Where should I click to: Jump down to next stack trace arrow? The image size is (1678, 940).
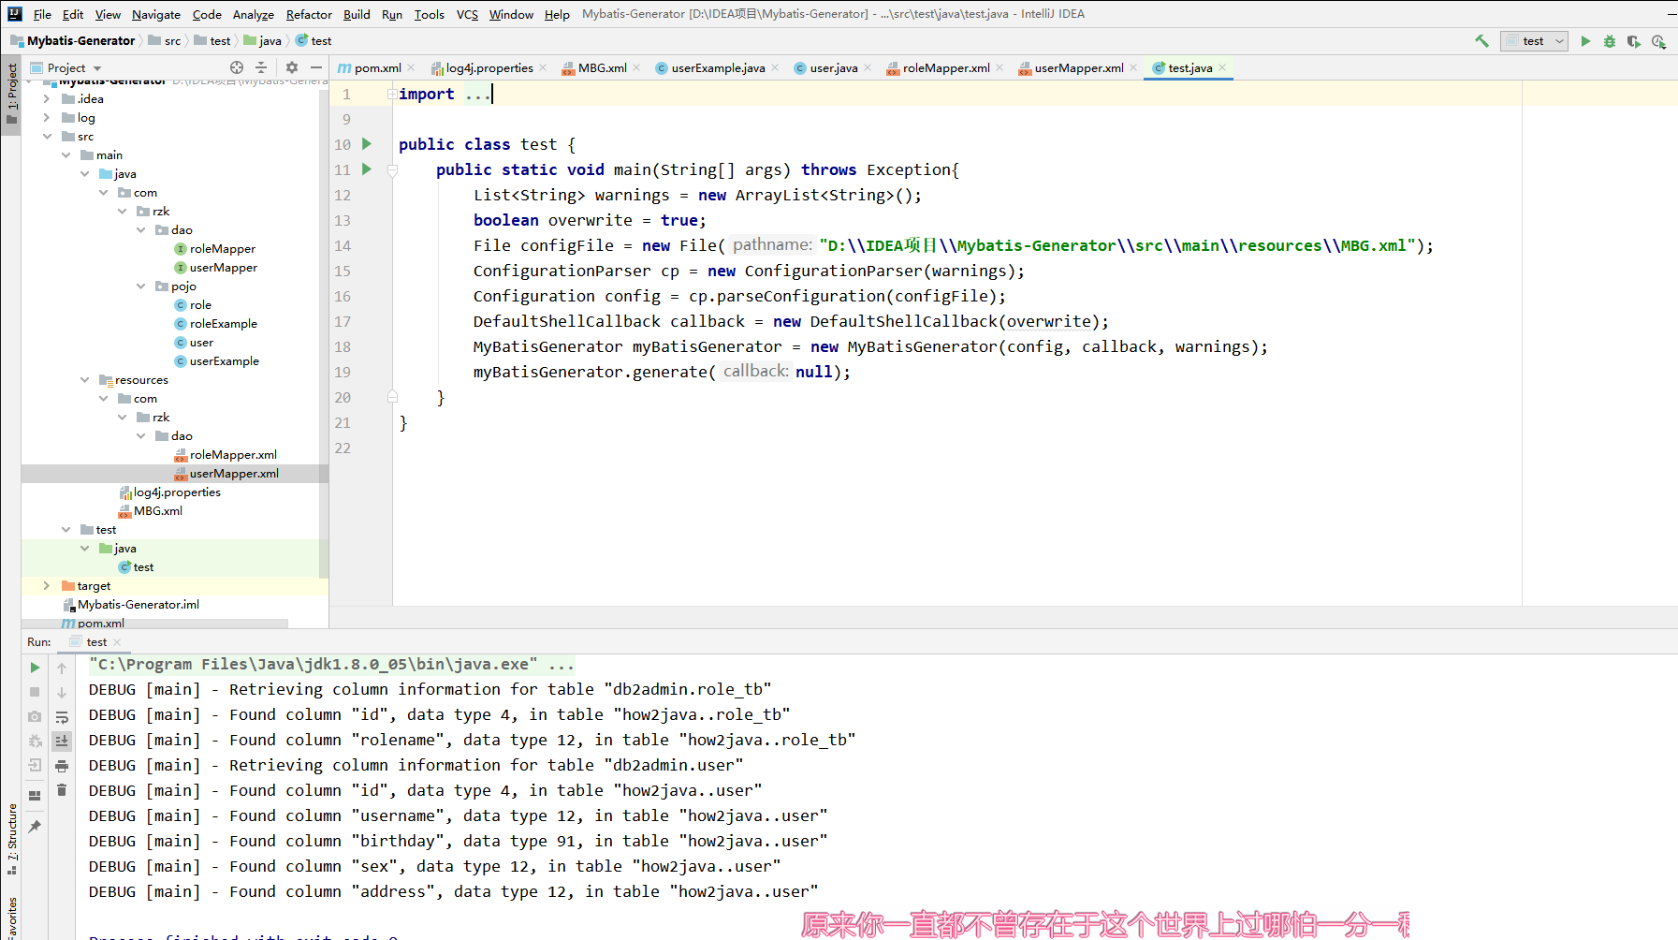[x=62, y=692]
